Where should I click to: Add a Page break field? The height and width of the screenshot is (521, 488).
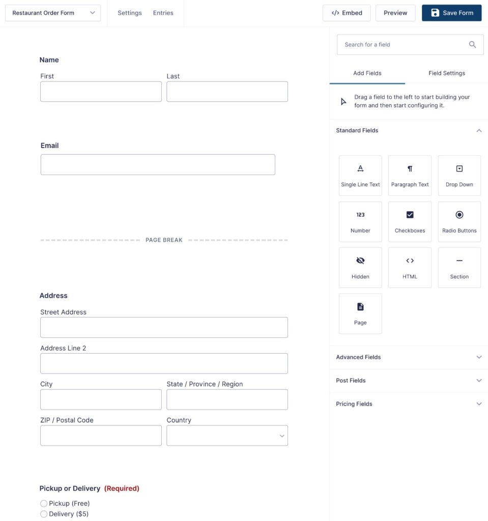[360, 313]
